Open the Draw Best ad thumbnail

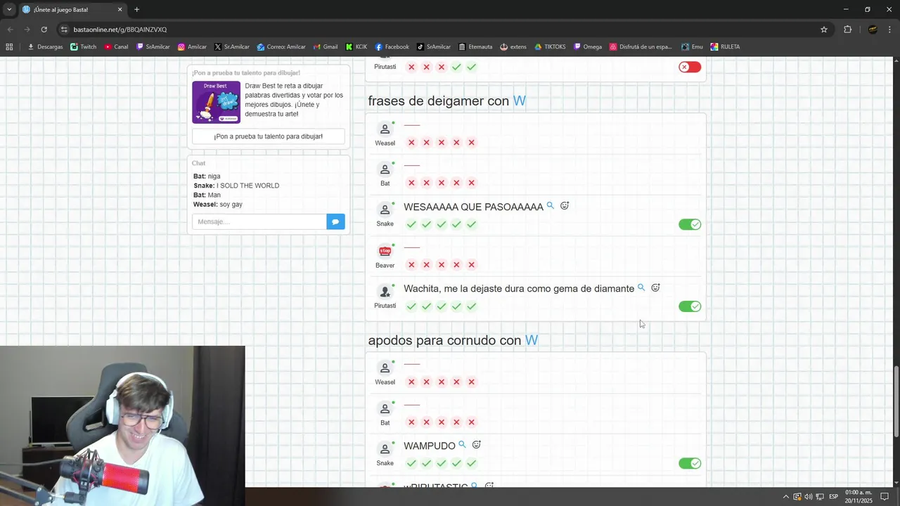coord(216,102)
